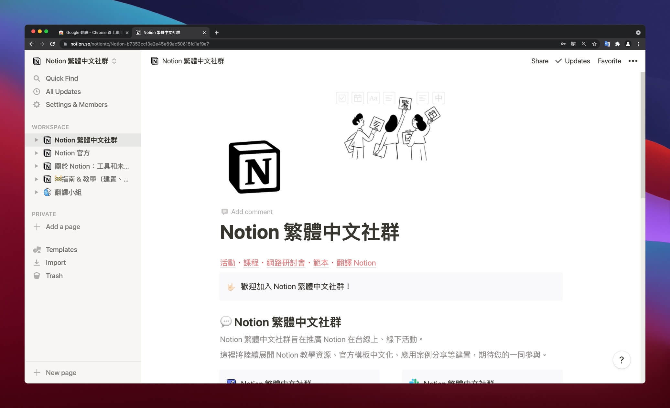Open the 課程 link
The width and height of the screenshot is (670, 408).
[x=251, y=263]
